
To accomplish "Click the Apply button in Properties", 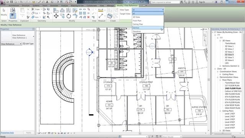I will 29,133.
